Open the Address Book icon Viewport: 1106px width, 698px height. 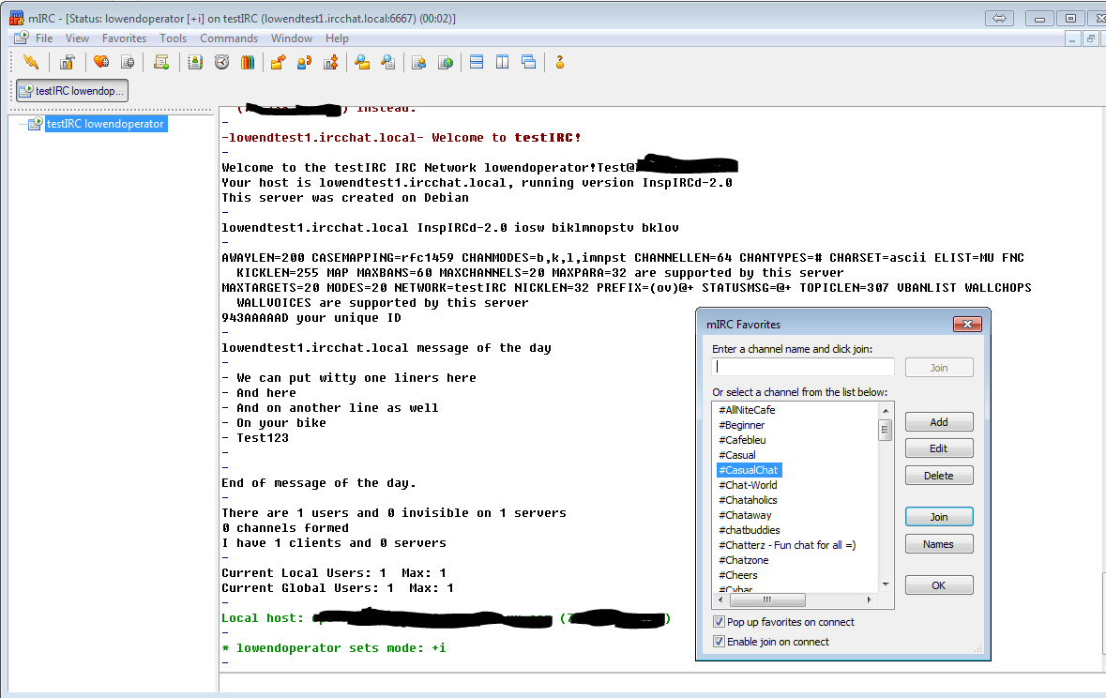pos(195,62)
